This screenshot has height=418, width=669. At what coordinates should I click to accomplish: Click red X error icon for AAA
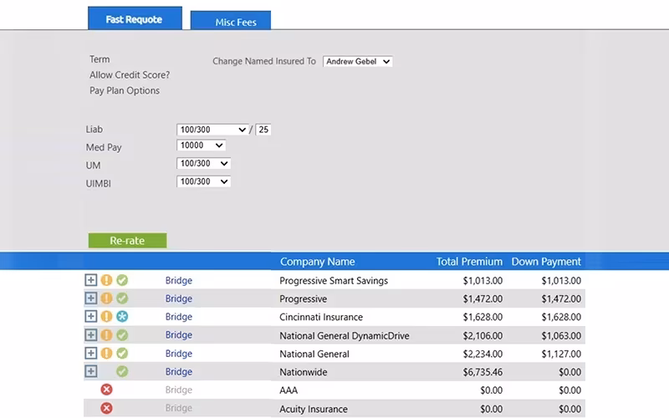tap(106, 390)
